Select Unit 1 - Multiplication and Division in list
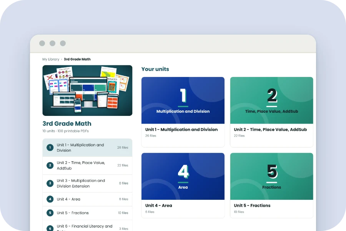The width and height of the screenshot is (346, 231). coord(87,148)
